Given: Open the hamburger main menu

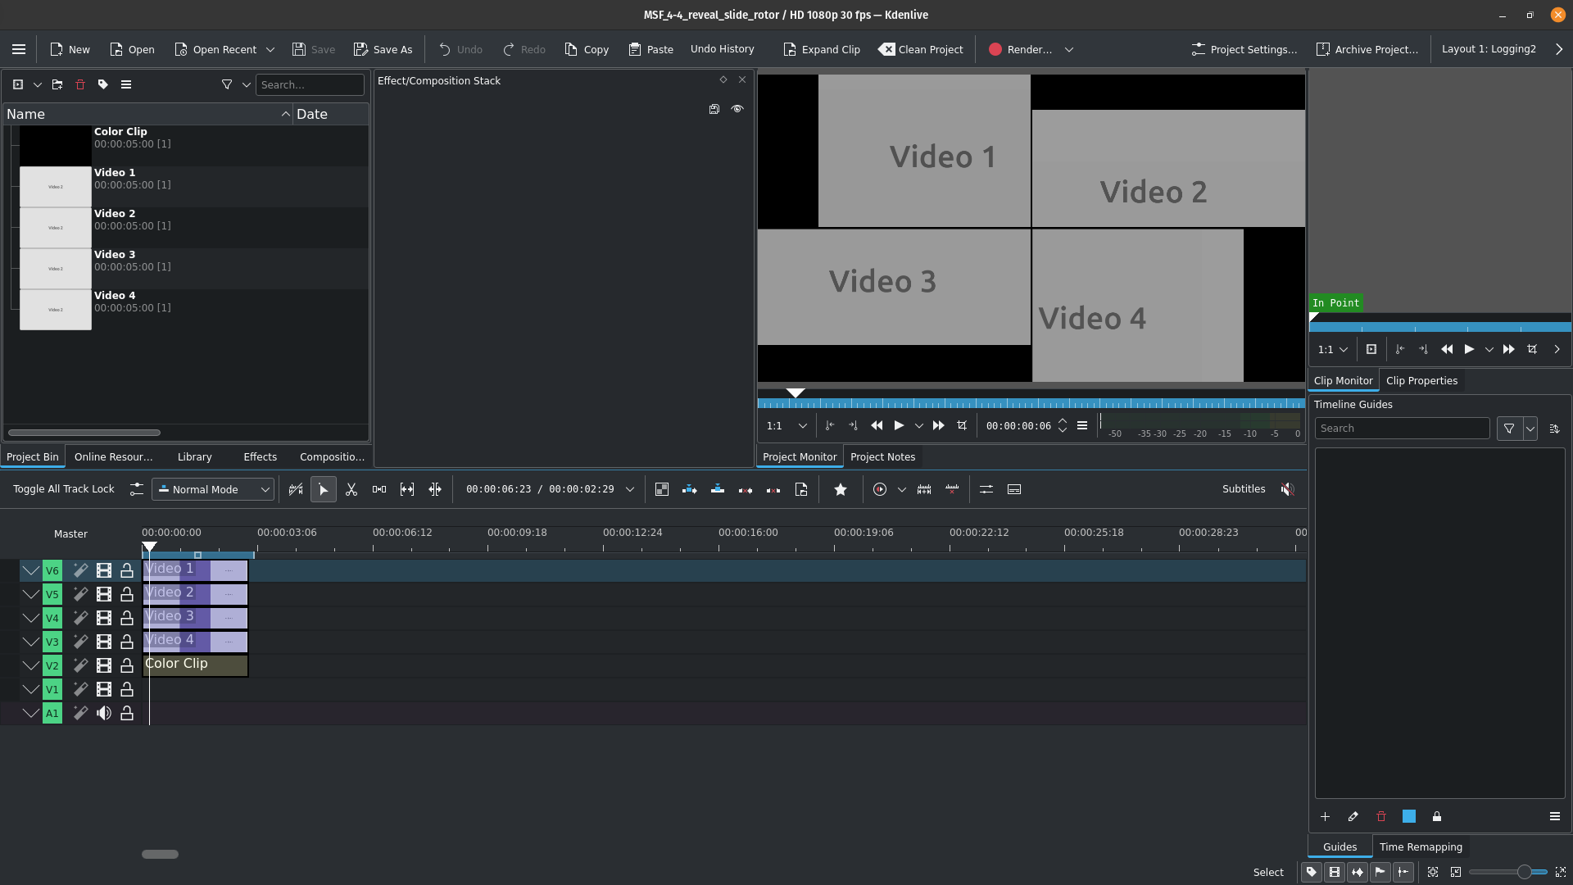Looking at the screenshot, I should click(18, 49).
